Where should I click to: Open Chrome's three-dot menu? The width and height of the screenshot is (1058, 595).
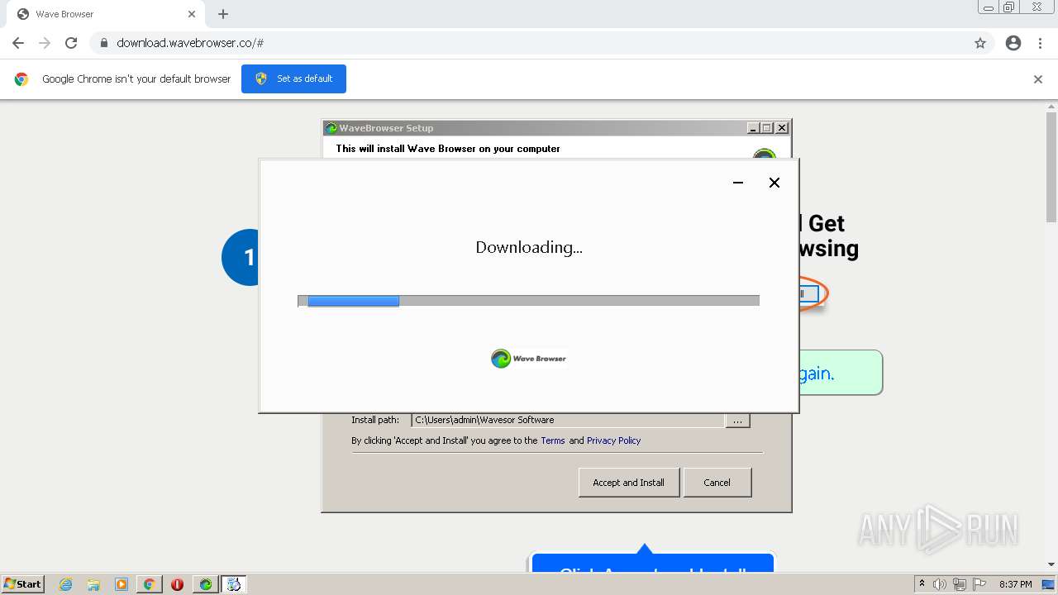(1040, 43)
